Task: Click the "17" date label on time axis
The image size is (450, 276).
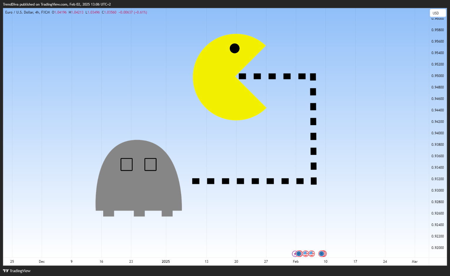Action: click(x=355, y=262)
